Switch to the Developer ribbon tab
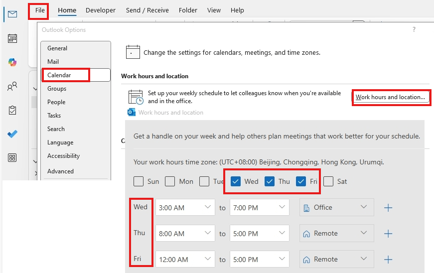 (x=101, y=10)
